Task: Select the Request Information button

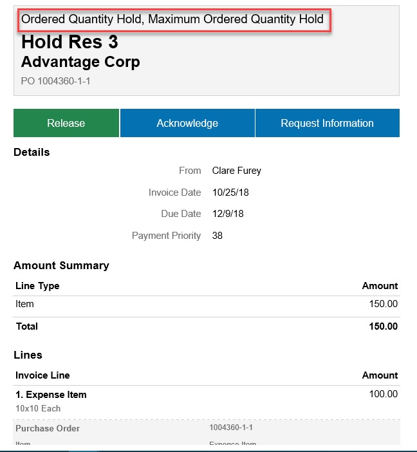Action: 327,123
